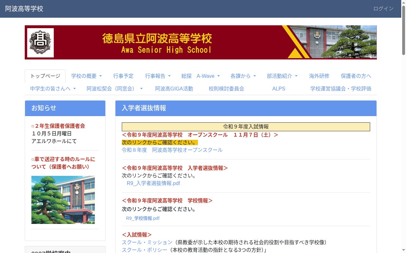
Task: Open the 阿波高等学校 site title link
Action: [24, 9]
